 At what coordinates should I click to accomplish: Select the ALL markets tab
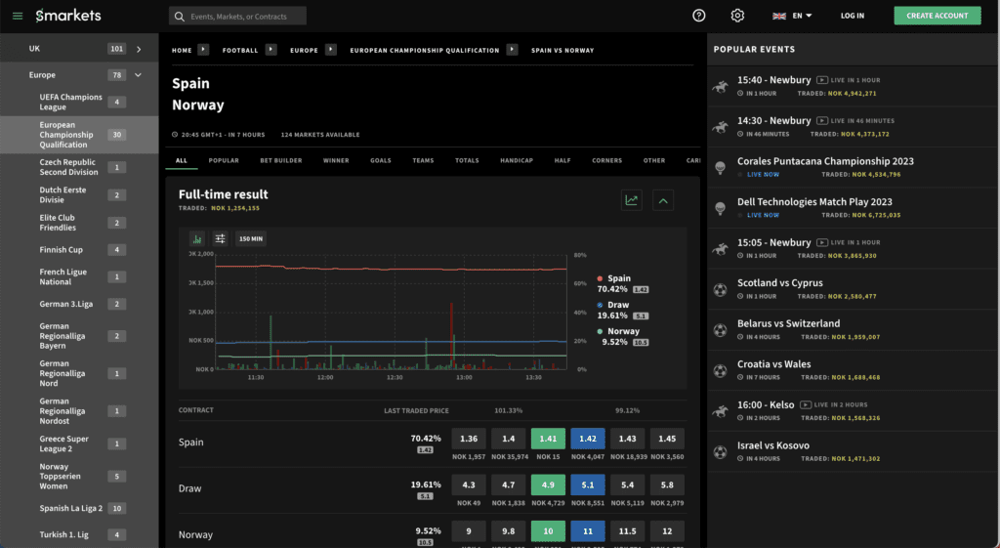tap(182, 161)
